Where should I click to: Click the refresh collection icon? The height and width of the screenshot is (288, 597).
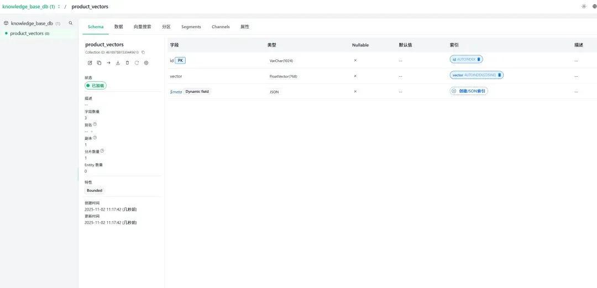(137, 63)
